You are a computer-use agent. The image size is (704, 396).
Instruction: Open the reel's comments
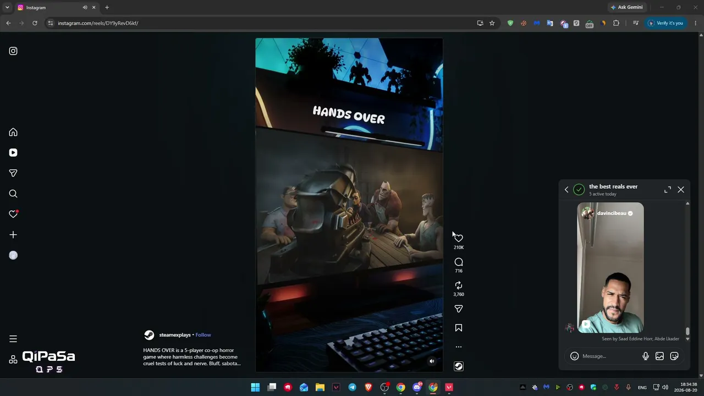(x=459, y=262)
